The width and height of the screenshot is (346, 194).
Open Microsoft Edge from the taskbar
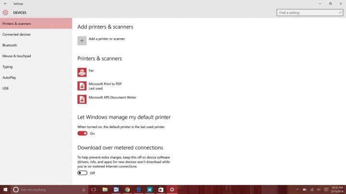tap(138, 190)
